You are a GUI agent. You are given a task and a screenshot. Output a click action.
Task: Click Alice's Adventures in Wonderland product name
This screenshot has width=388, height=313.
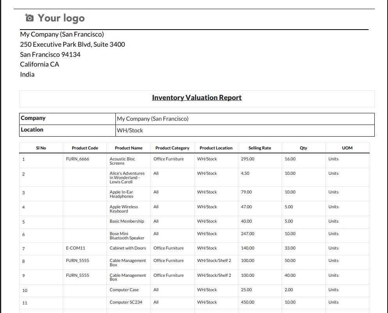127,178
